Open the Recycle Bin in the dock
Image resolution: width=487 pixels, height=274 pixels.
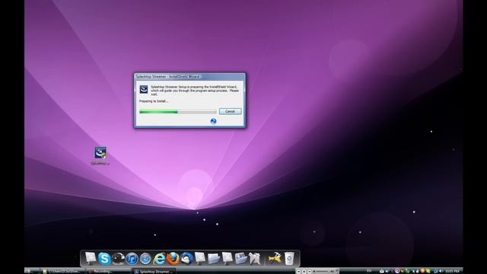(x=289, y=259)
